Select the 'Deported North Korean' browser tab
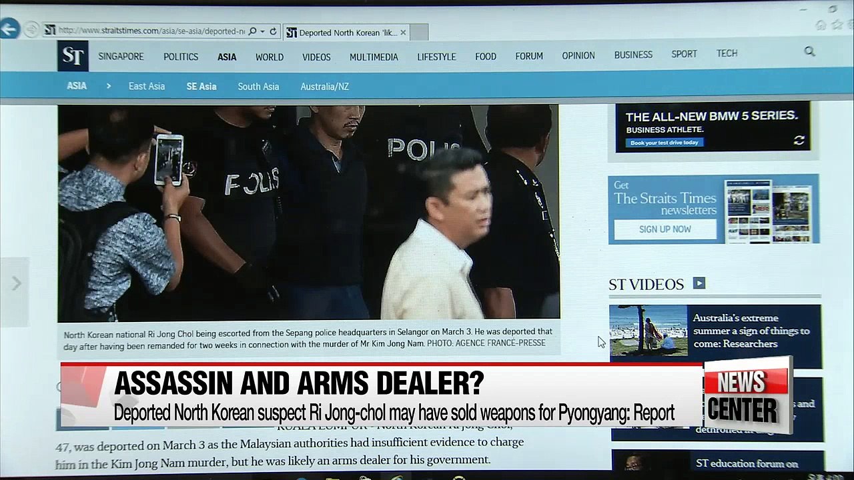Viewport: 854px width, 480px height. tap(346, 32)
